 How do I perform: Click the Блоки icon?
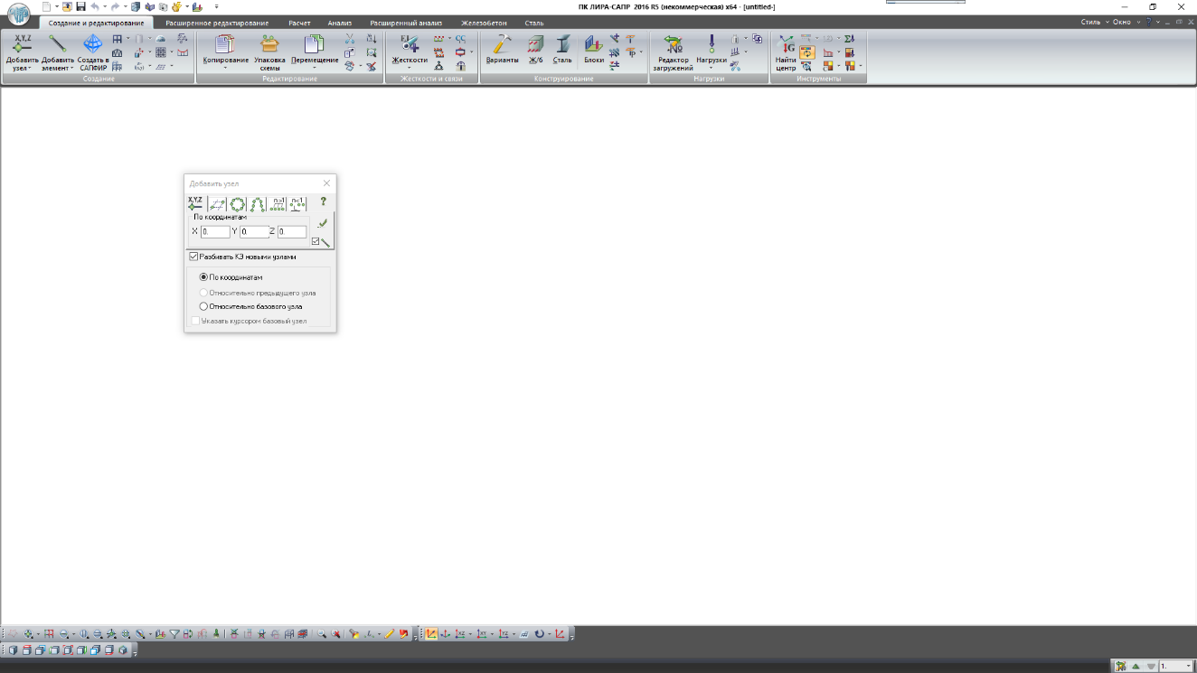click(x=593, y=44)
